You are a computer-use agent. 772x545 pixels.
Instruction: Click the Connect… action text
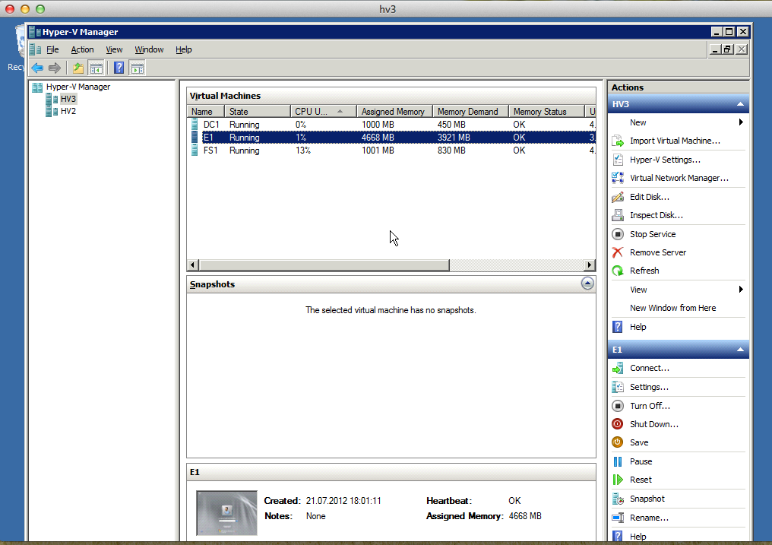coord(650,368)
